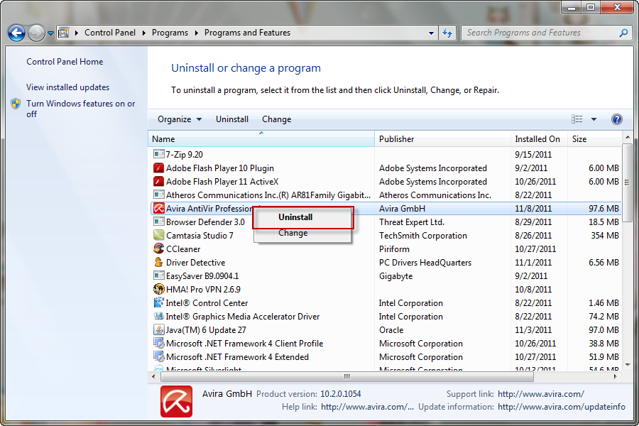
Task: Click Control Panel in the breadcrumb
Action: tap(110, 33)
